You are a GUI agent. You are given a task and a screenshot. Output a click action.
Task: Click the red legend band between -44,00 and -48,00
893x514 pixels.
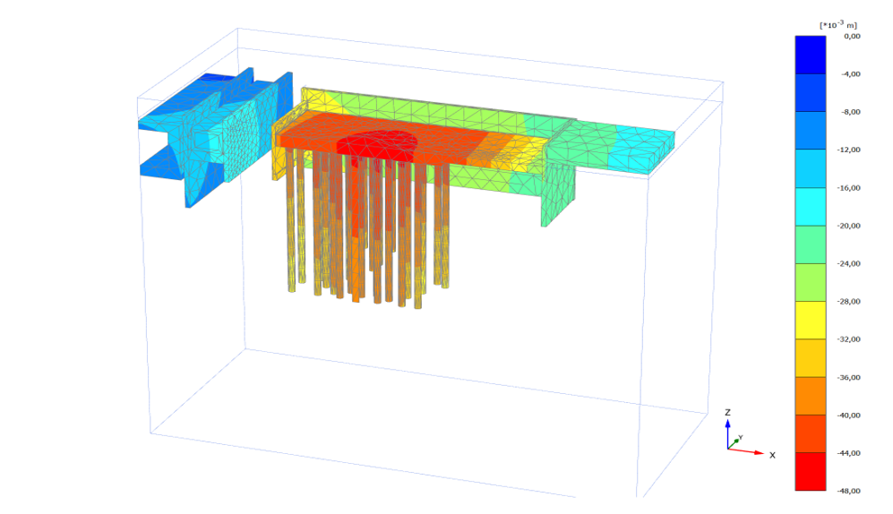(811, 472)
